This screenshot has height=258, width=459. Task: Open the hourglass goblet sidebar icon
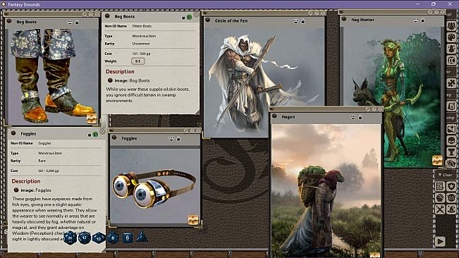pyautogui.click(x=451, y=152)
